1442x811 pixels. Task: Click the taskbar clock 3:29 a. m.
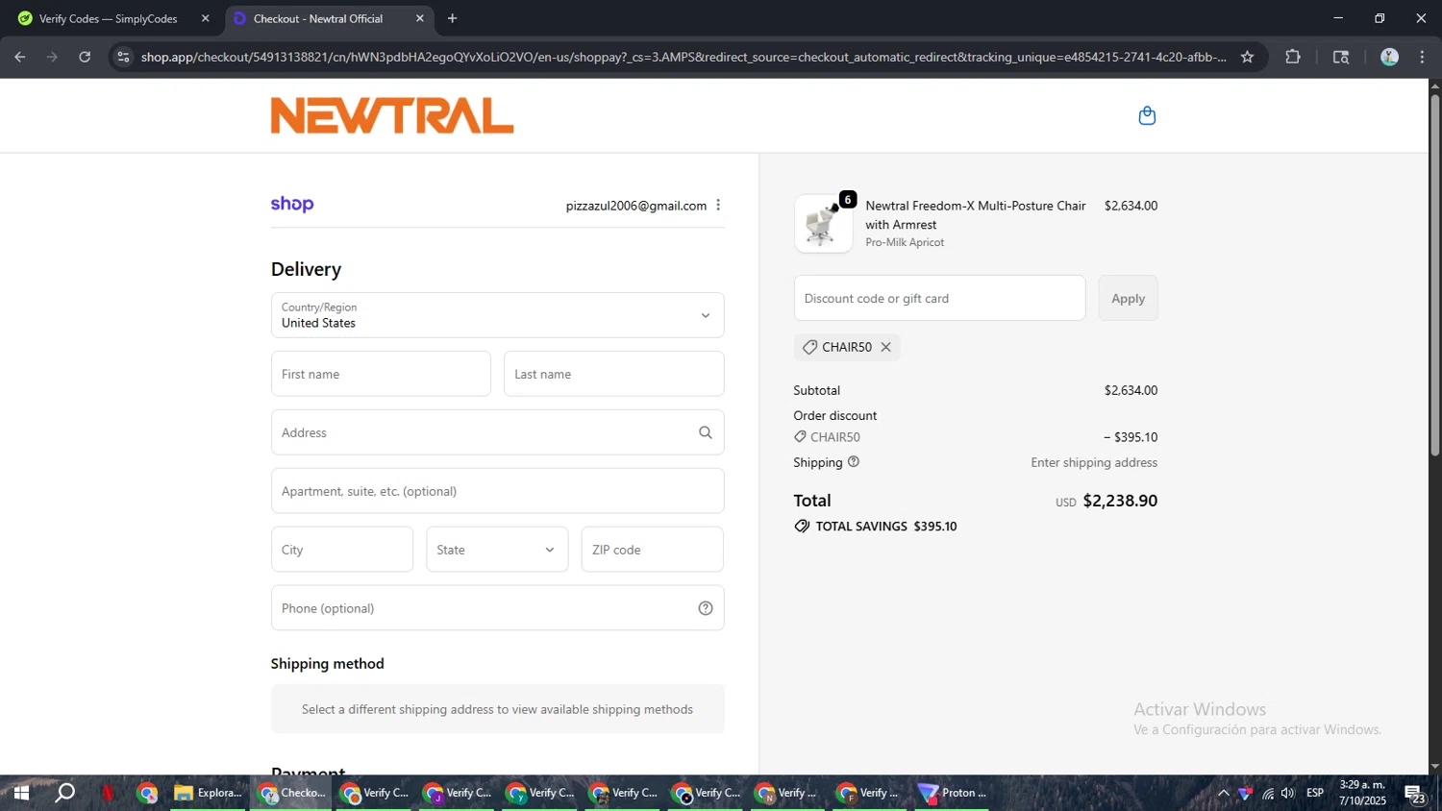[x=1362, y=785]
